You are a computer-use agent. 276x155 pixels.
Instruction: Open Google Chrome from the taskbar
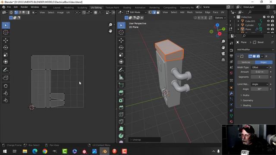(x=45, y=151)
